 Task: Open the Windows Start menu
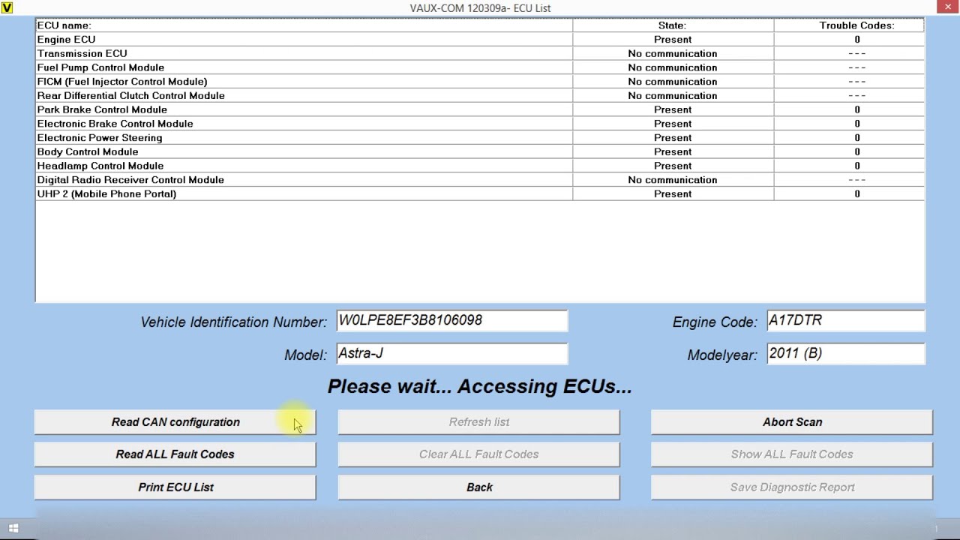click(x=13, y=529)
